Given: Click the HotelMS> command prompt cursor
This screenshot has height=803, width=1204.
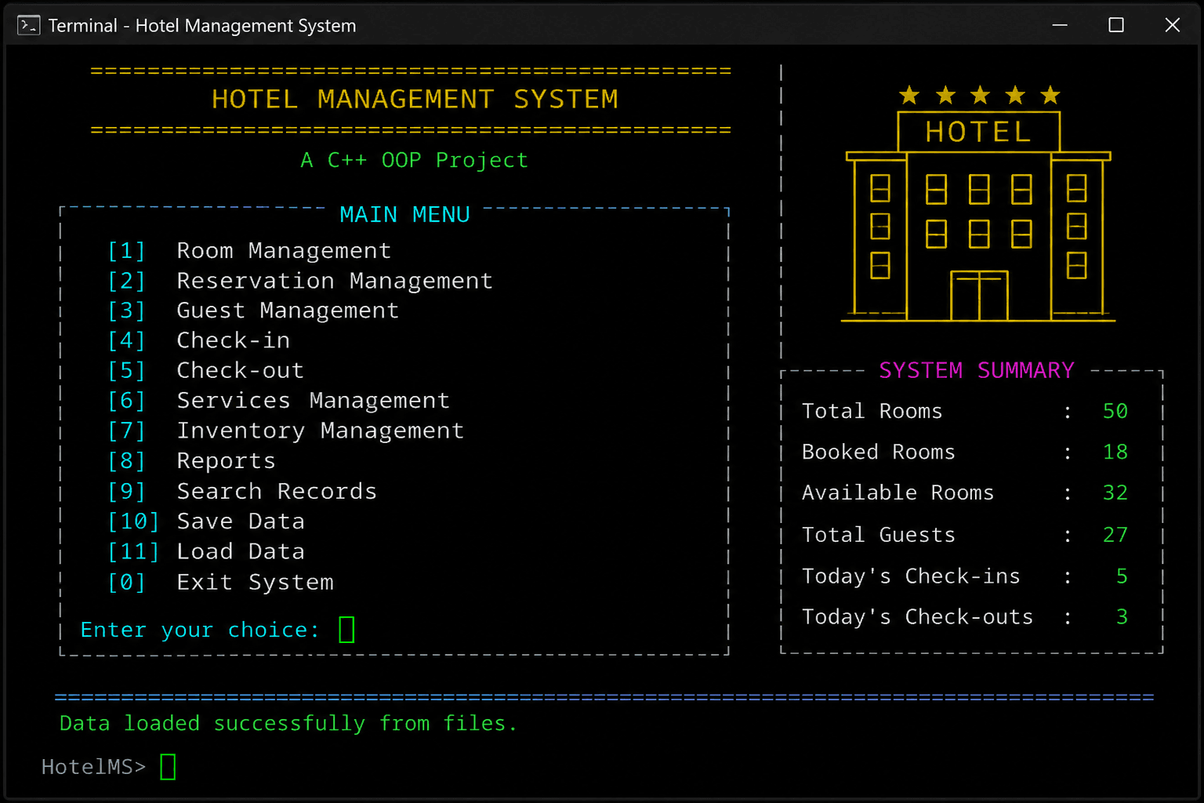Looking at the screenshot, I should (x=168, y=767).
